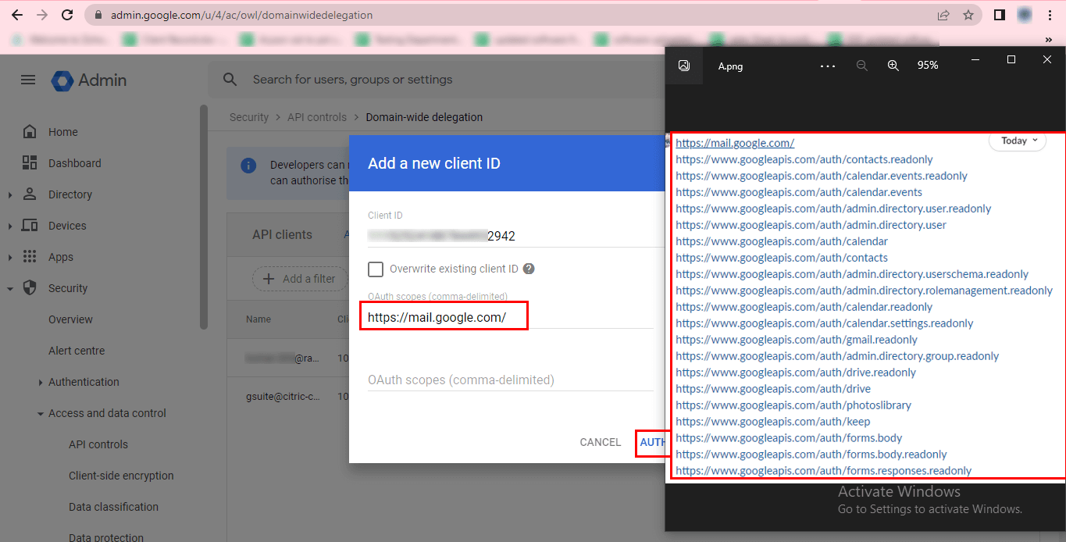The height and width of the screenshot is (542, 1066).
Task: Bookmark this page with the star icon
Action: pos(968,15)
